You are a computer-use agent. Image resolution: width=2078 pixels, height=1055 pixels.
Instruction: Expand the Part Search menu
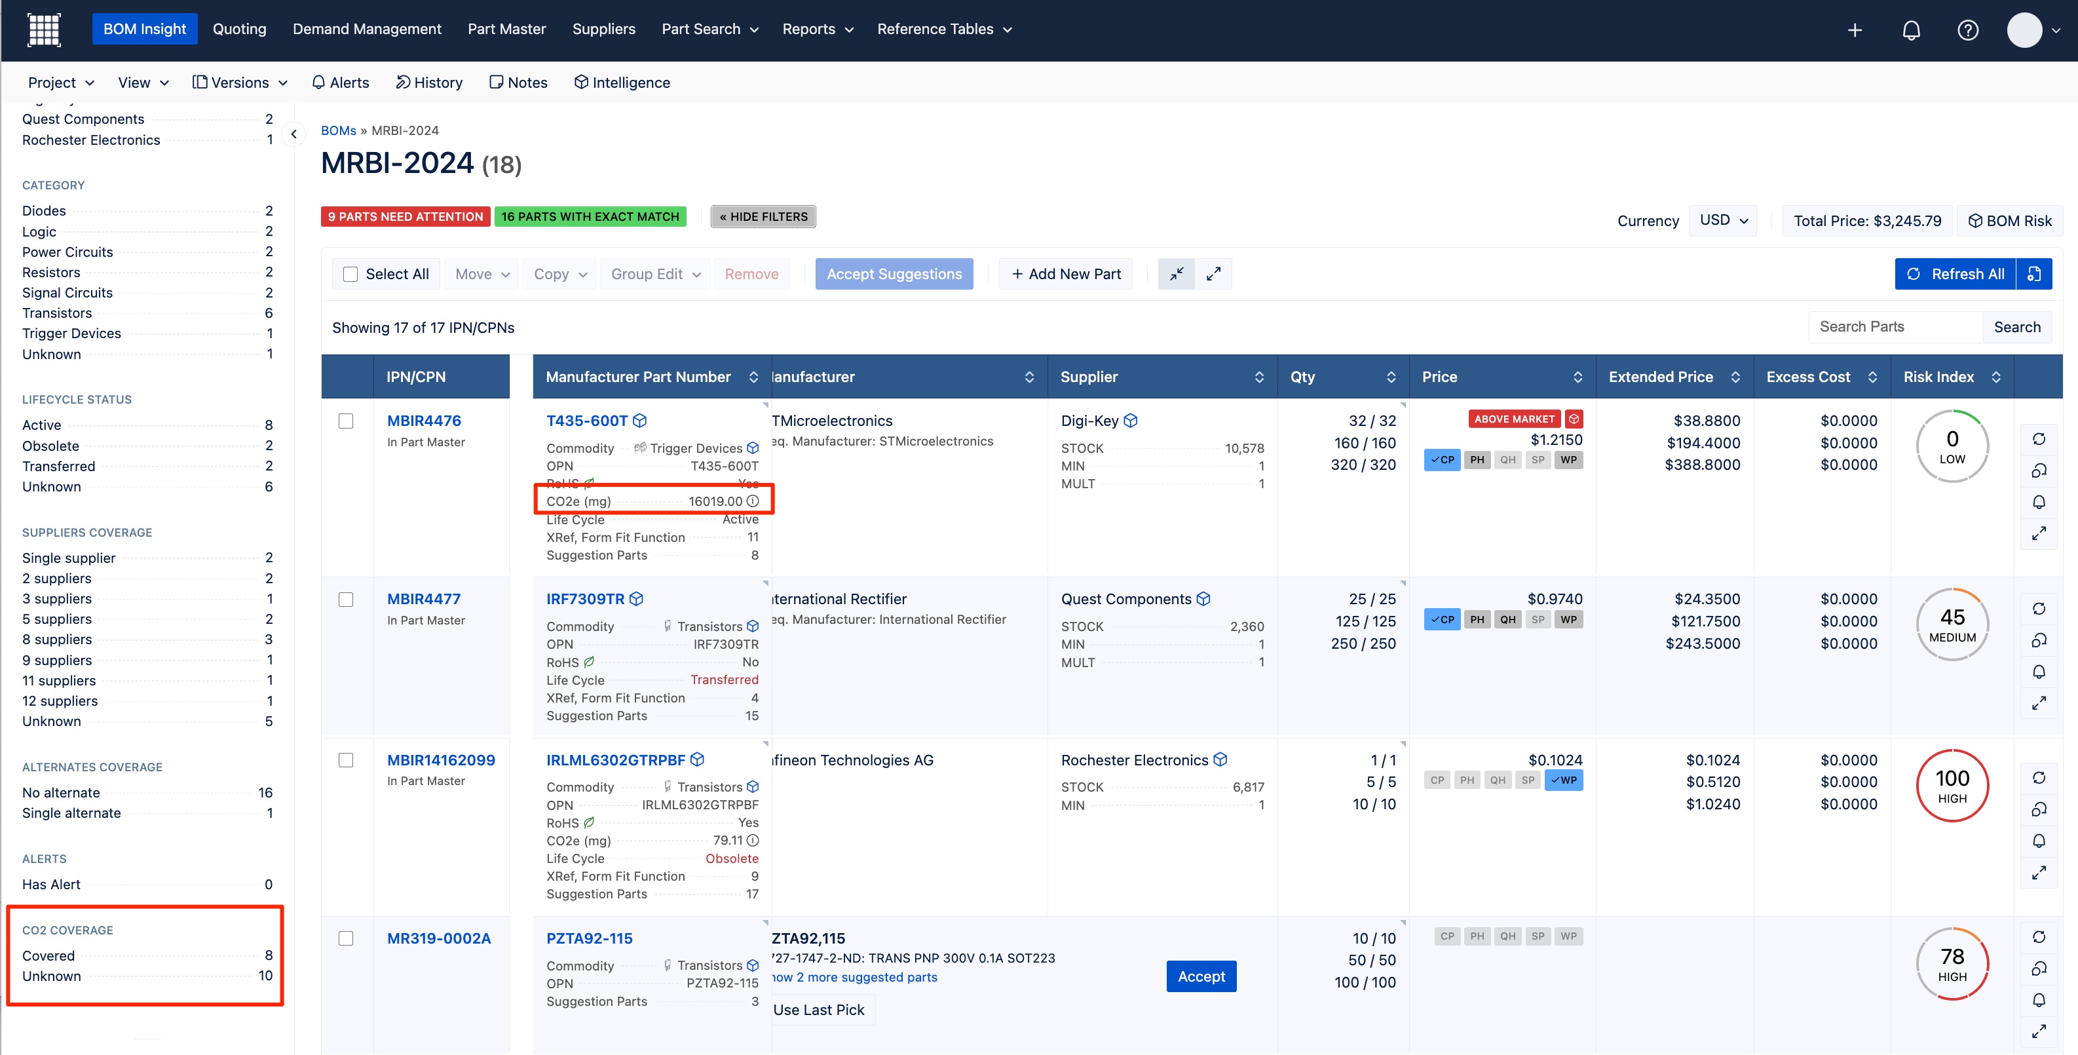(710, 29)
